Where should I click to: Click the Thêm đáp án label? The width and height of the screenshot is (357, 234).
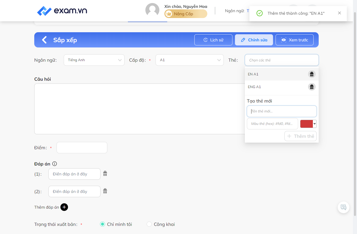pos(47,207)
